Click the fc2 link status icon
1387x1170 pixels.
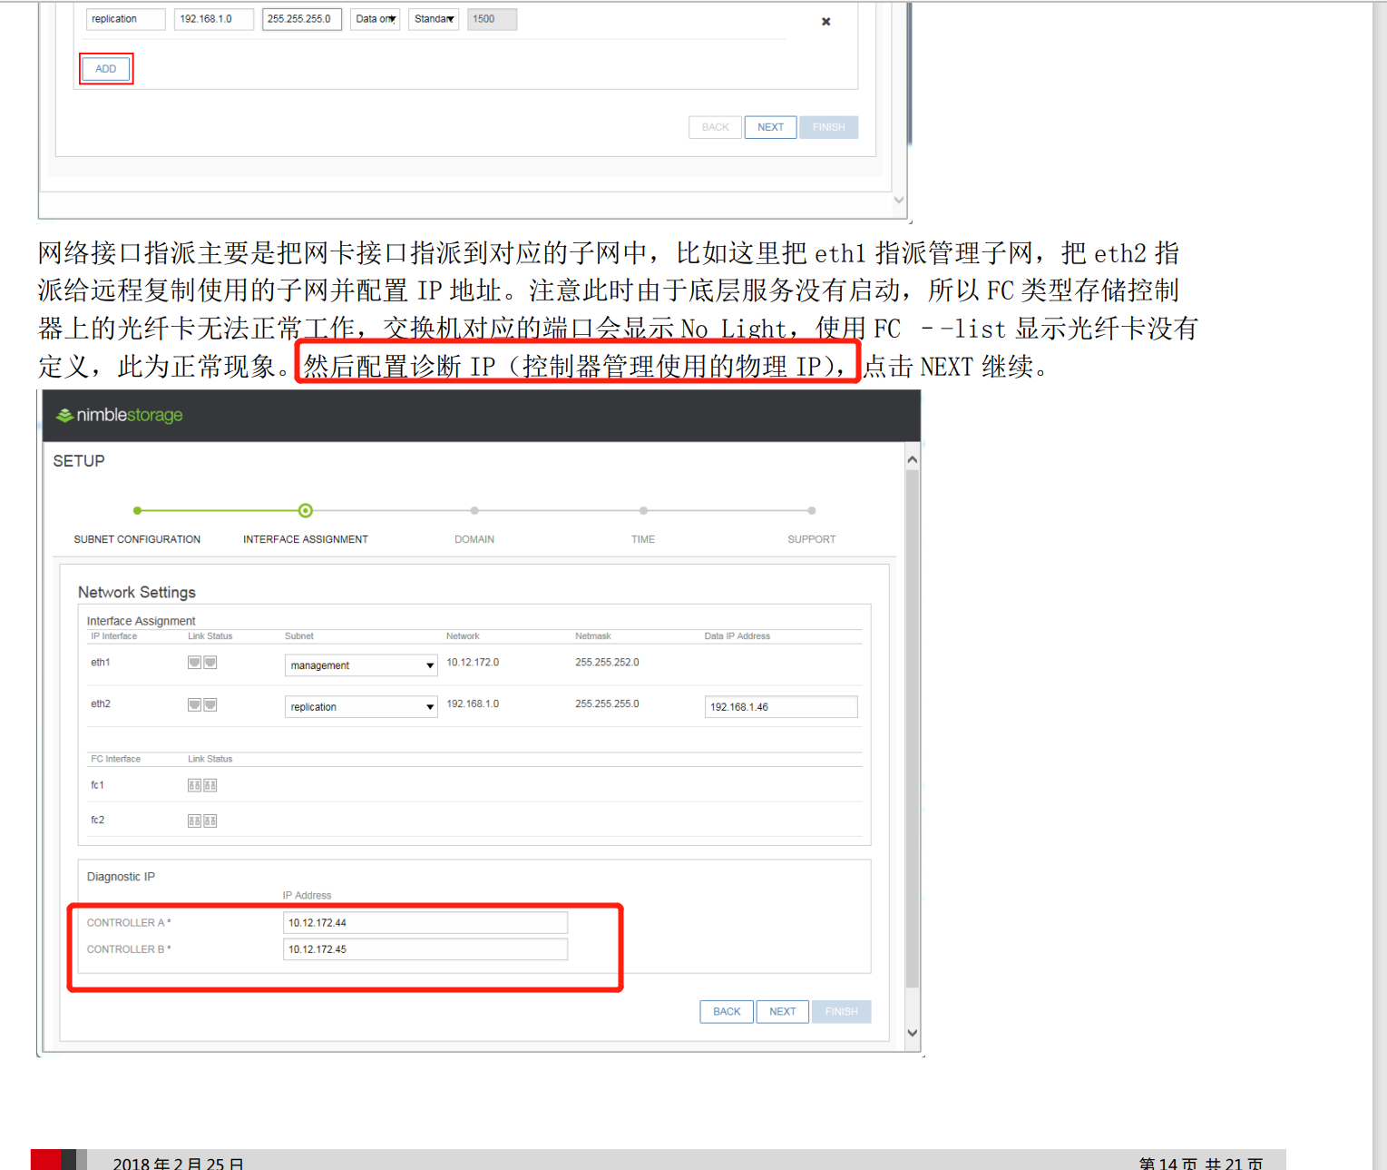pyautogui.click(x=202, y=821)
